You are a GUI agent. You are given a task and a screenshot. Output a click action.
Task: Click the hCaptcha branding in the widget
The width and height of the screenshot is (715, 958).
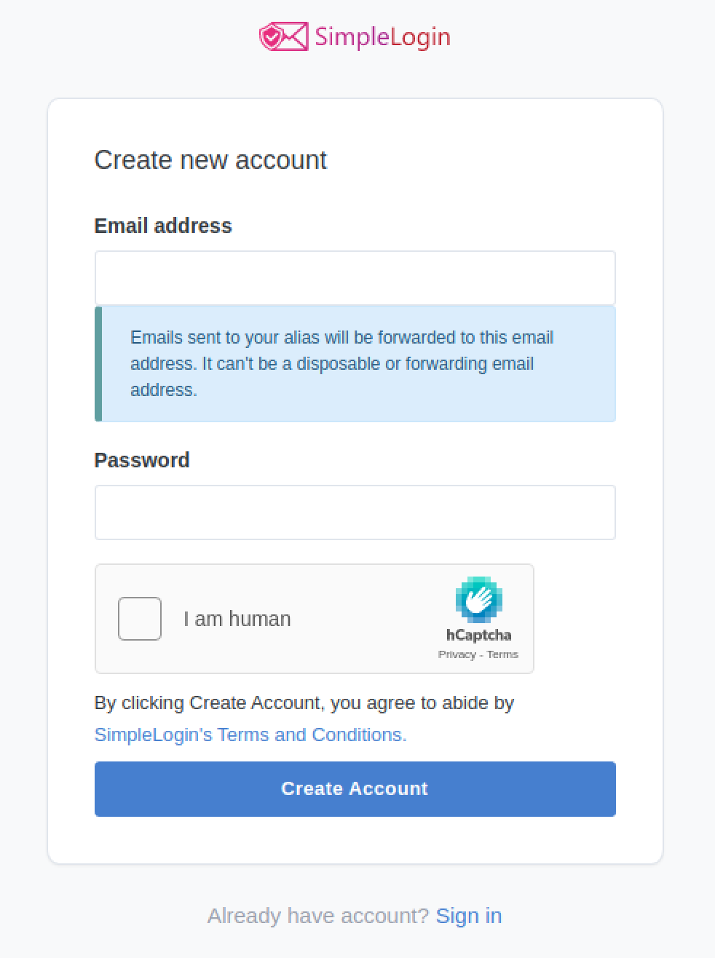click(478, 635)
